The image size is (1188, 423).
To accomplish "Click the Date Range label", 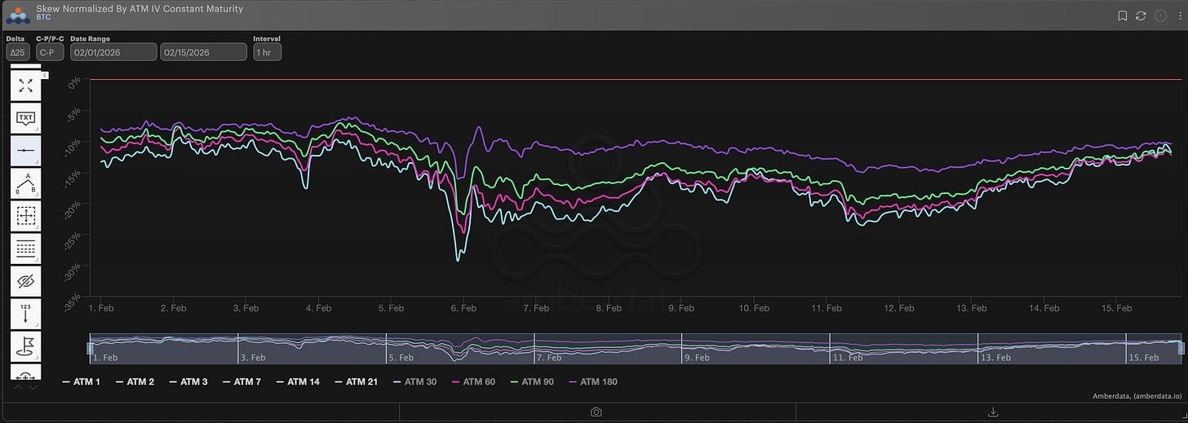I will coord(90,38).
